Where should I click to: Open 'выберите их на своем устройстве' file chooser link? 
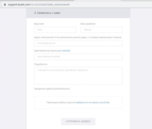(93, 102)
